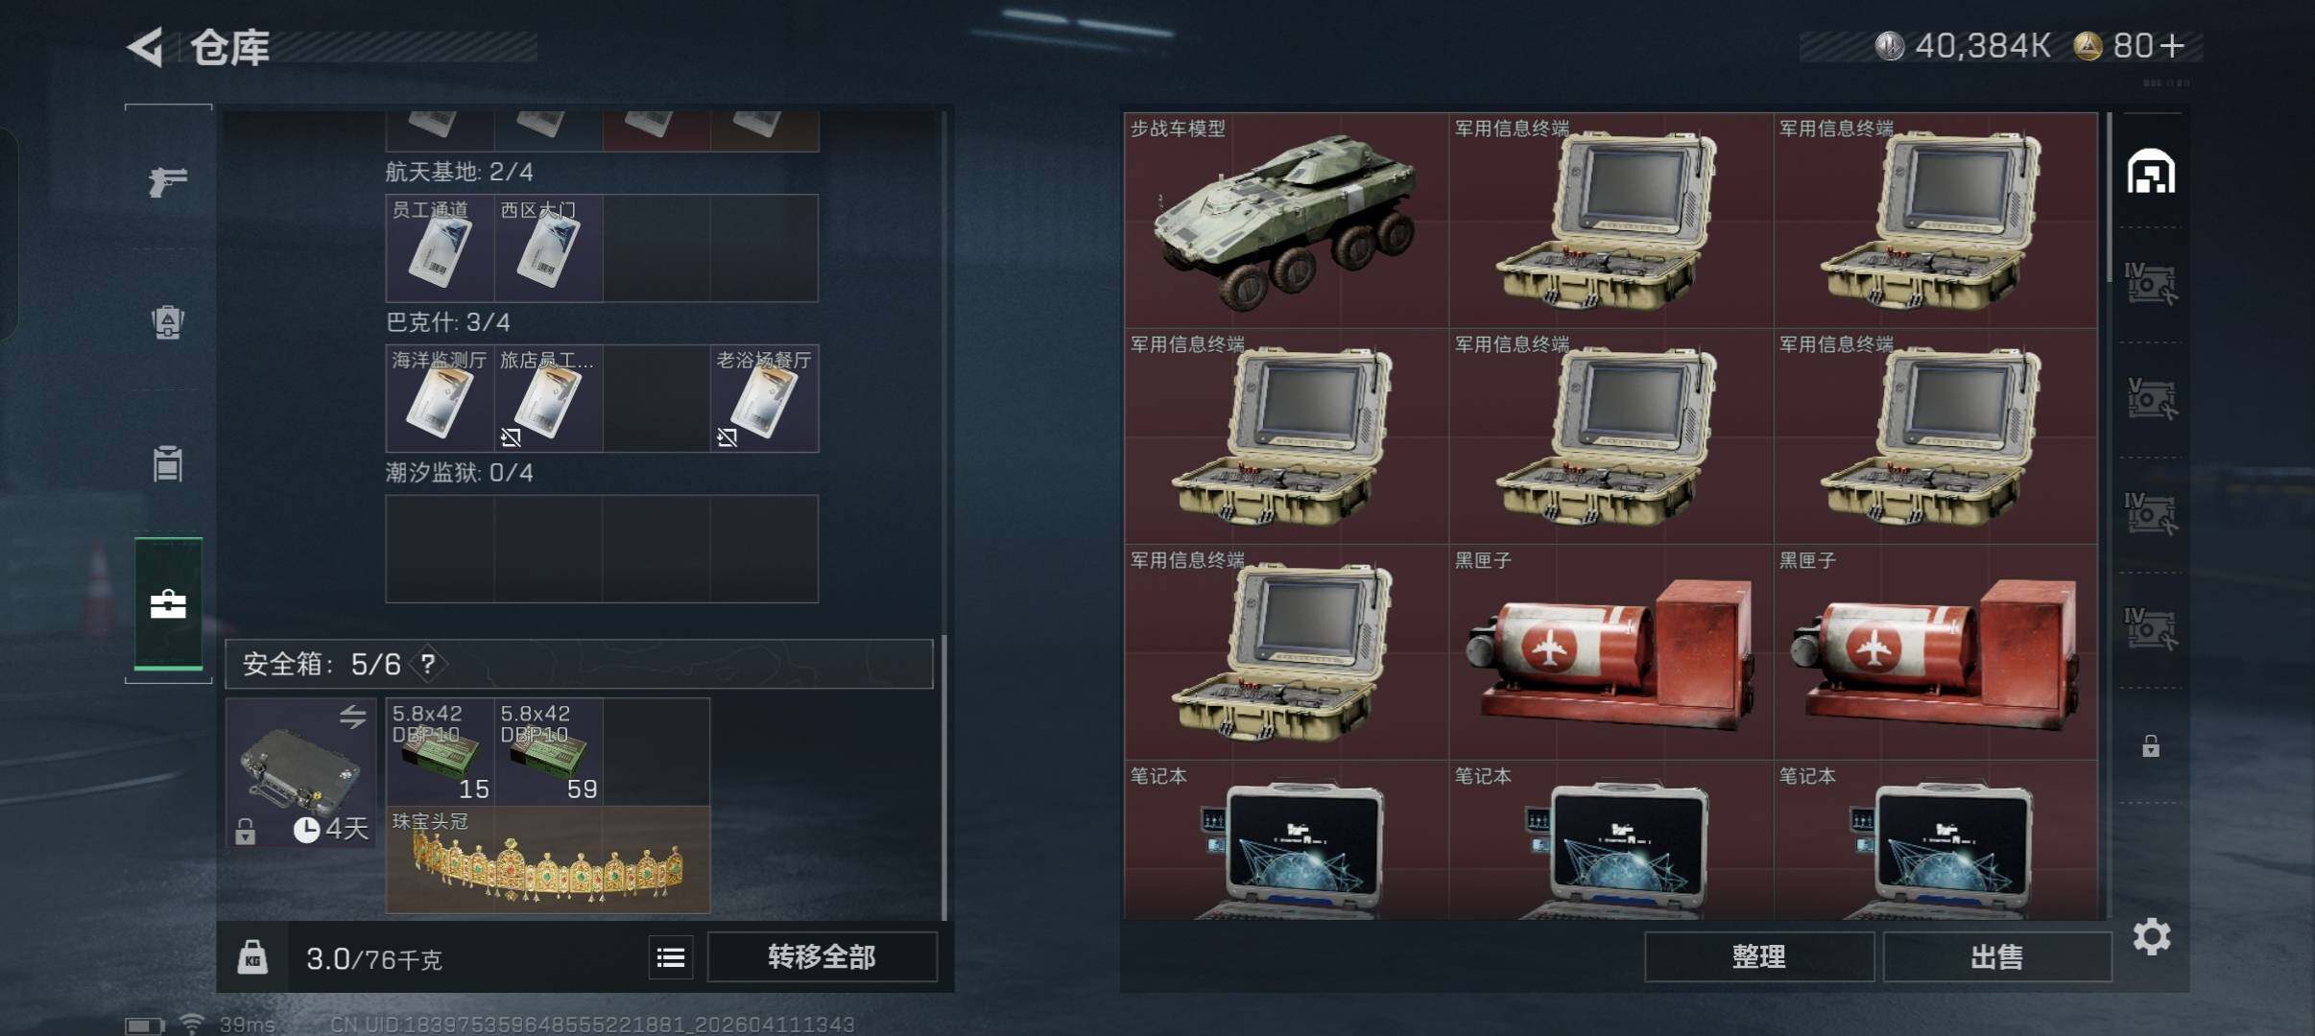Select the 步战车模型 item

click(1286, 221)
